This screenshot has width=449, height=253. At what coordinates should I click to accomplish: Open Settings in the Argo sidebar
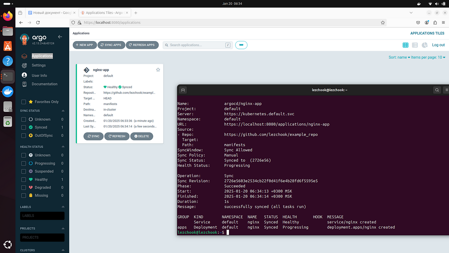(x=38, y=65)
